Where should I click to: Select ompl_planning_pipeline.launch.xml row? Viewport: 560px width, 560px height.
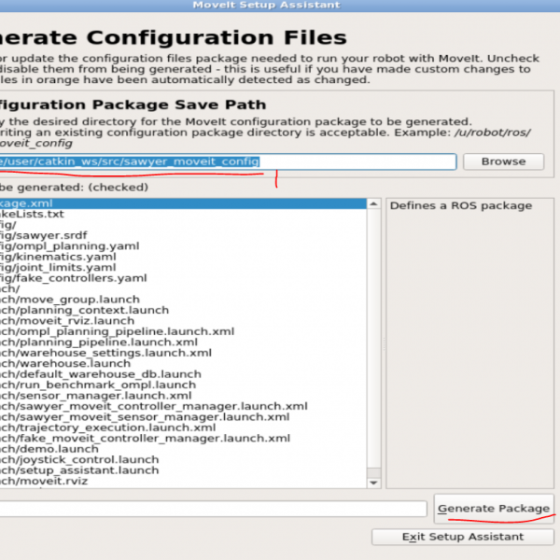(183, 331)
